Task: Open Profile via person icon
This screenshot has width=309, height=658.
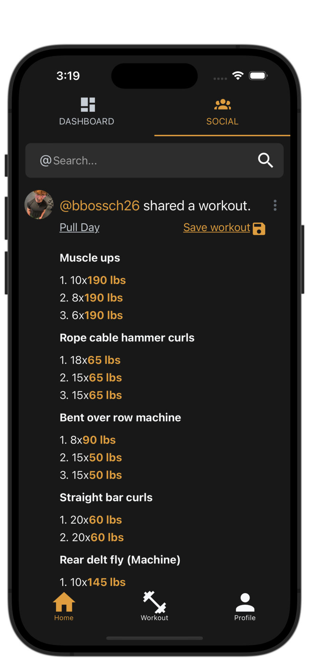Action: 245,602
